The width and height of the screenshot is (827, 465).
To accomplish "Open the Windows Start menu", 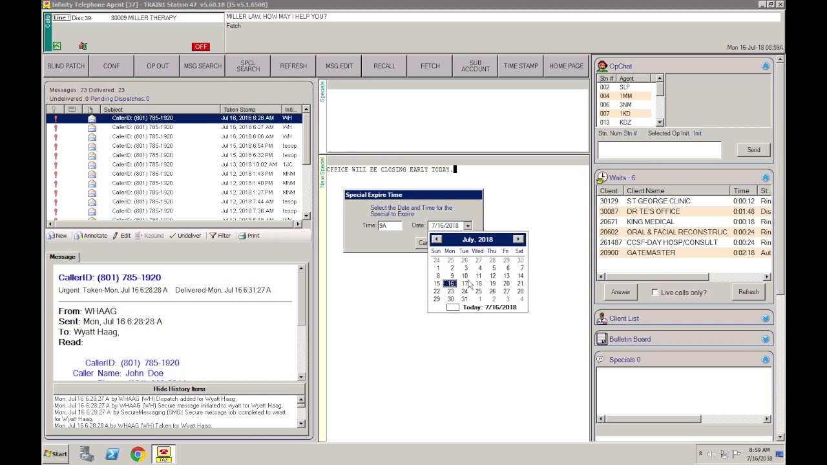I will coord(56,454).
